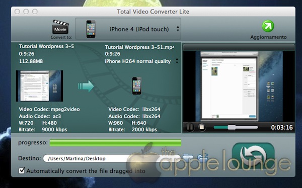Click the iPhone image in the Convert to selector
Screen dimensions: 302x188
click(x=91, y=29)
